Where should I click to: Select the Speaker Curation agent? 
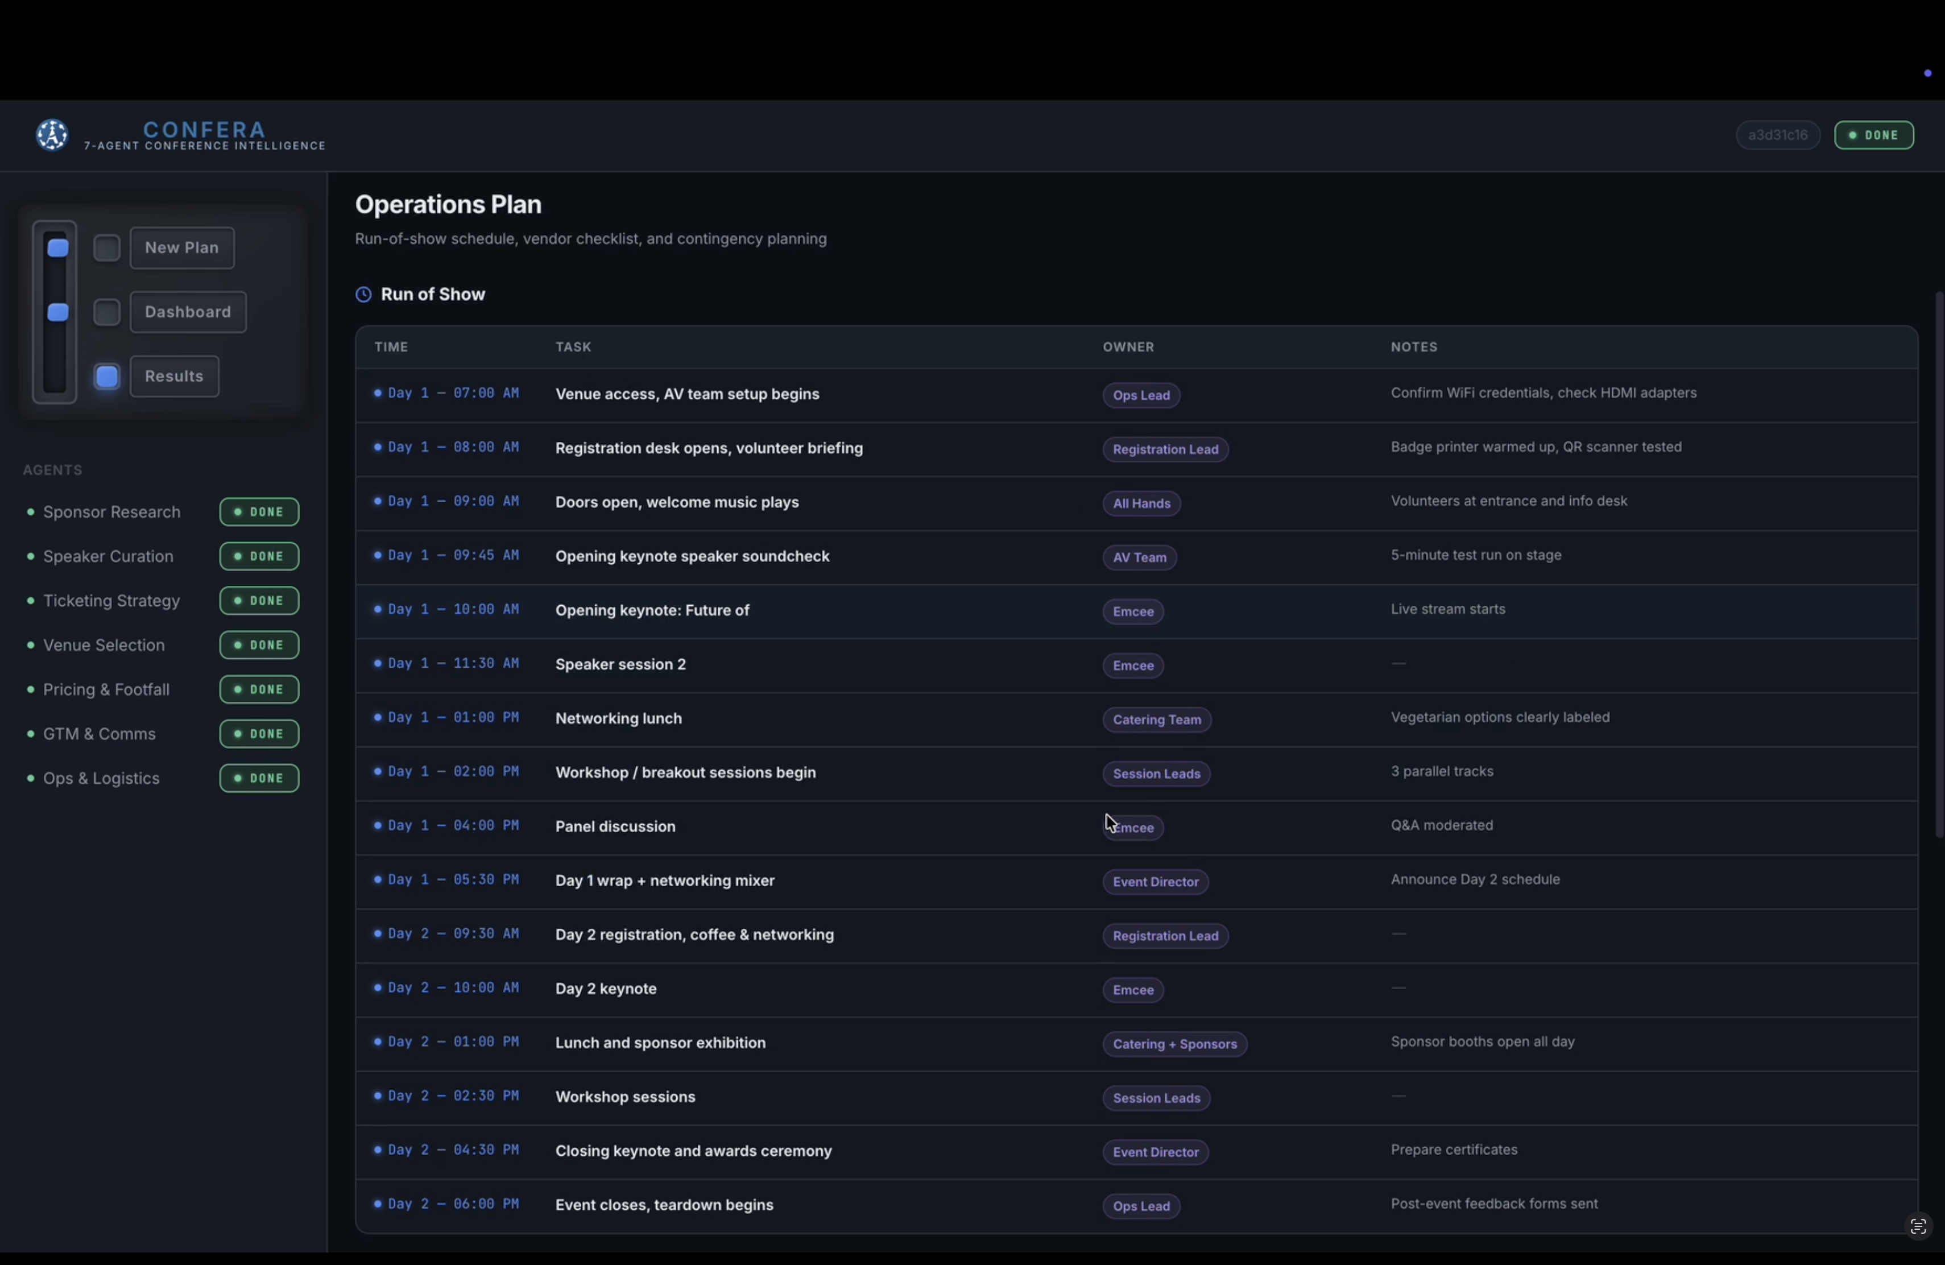[109, 556]
